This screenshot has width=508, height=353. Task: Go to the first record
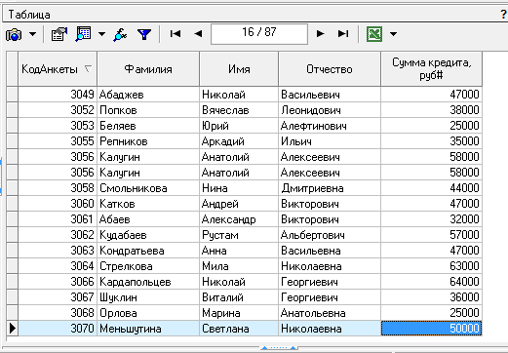[176, 33]
